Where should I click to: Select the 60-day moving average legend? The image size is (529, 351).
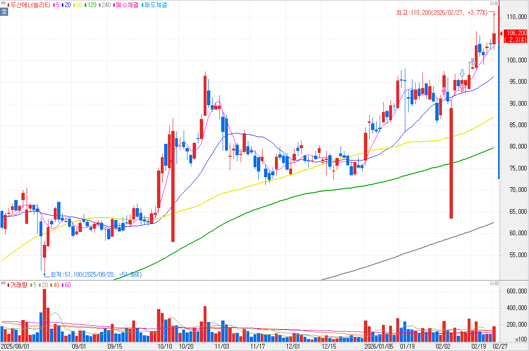click(x=79, y=5)
